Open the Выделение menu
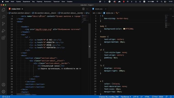 pyautogui.click(x=26, y=2)
